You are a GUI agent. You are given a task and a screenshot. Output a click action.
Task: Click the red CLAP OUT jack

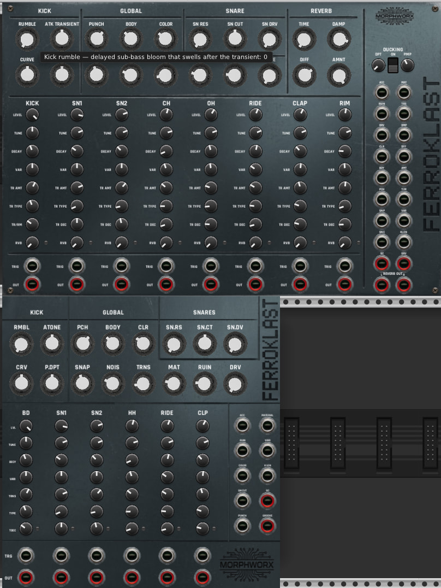coord(300,284)
